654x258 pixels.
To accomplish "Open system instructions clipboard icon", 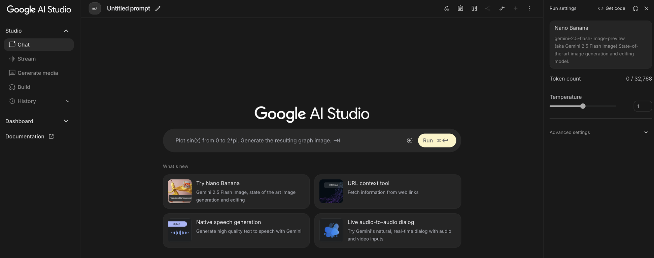I will [x=460, y=8].
